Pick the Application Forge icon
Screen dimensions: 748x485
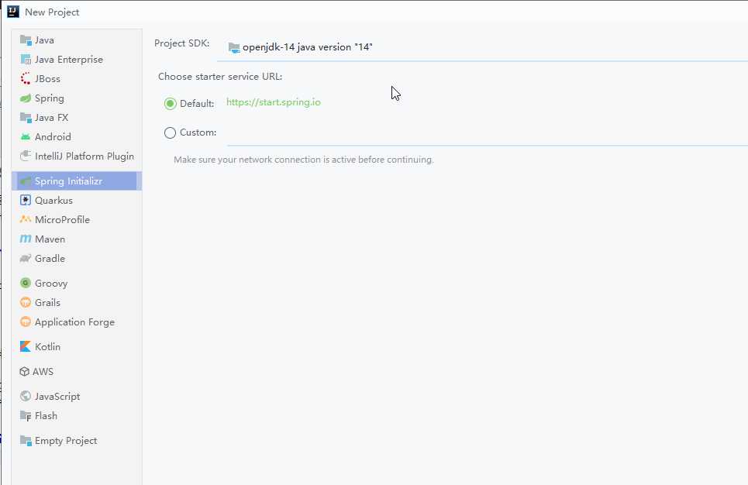point(26,322)
